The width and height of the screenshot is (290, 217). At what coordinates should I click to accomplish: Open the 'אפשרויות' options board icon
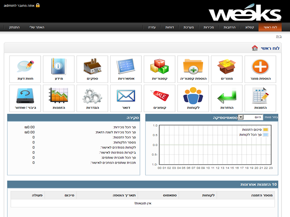coord(126,67)
